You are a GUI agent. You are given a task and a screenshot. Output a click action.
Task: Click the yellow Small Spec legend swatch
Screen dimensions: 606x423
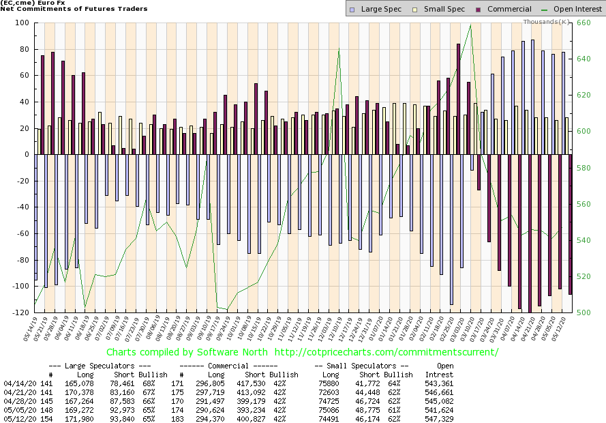pyautogui.click(x=408, y=10)
